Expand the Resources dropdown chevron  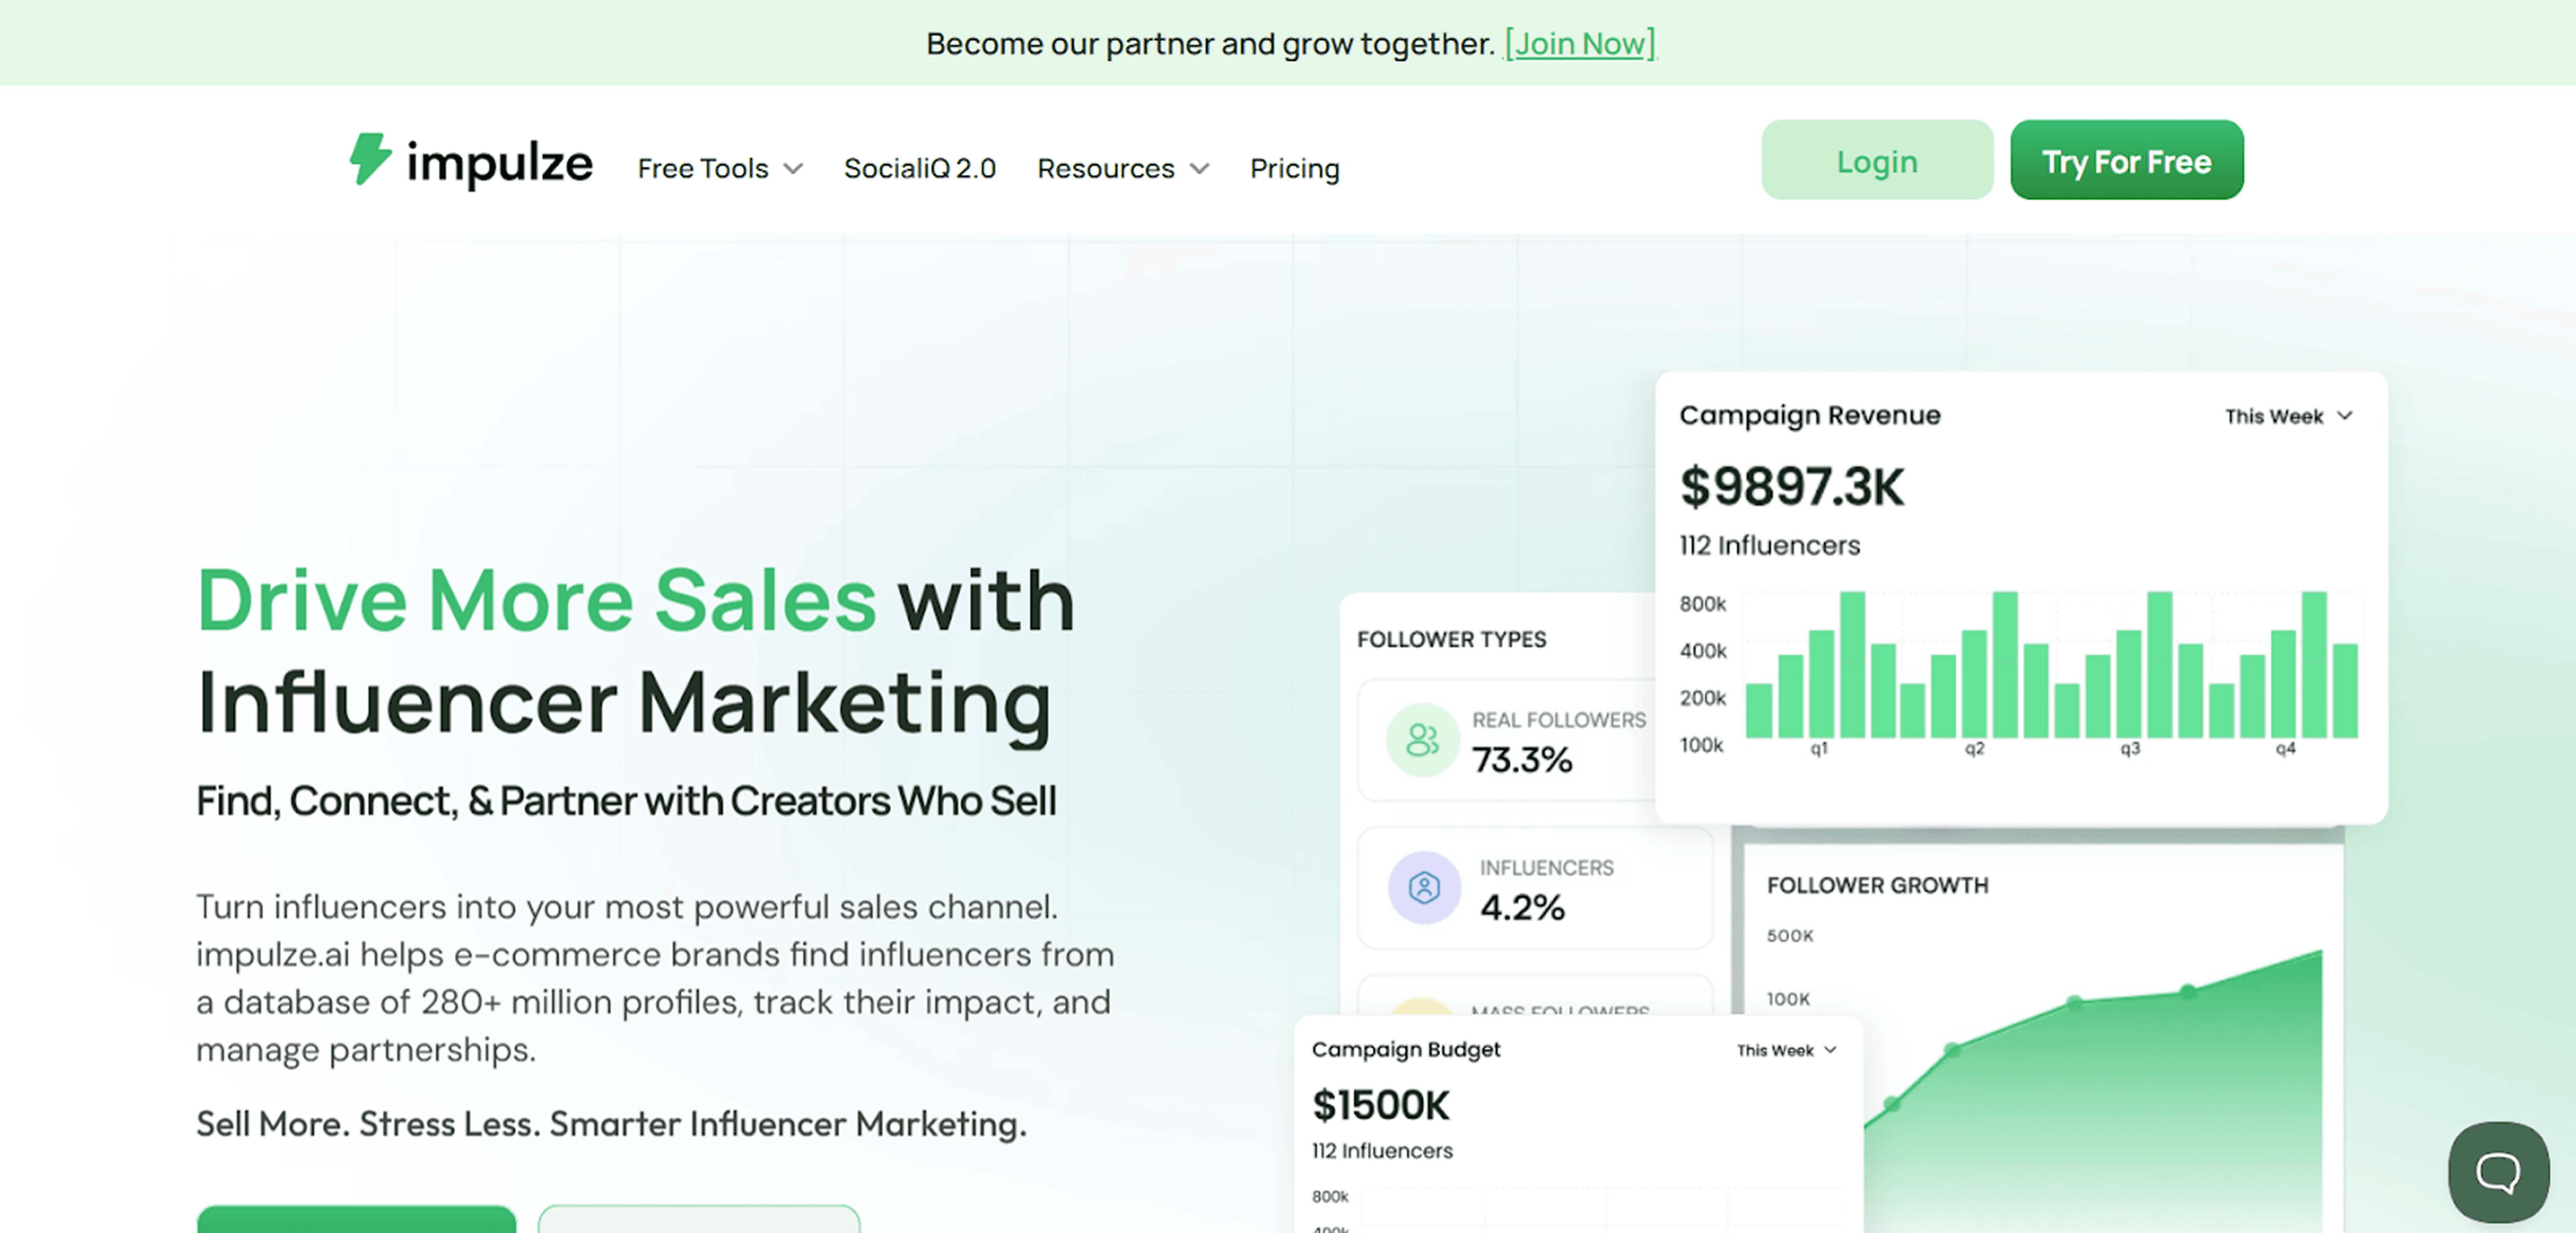tap(1199, 169)
